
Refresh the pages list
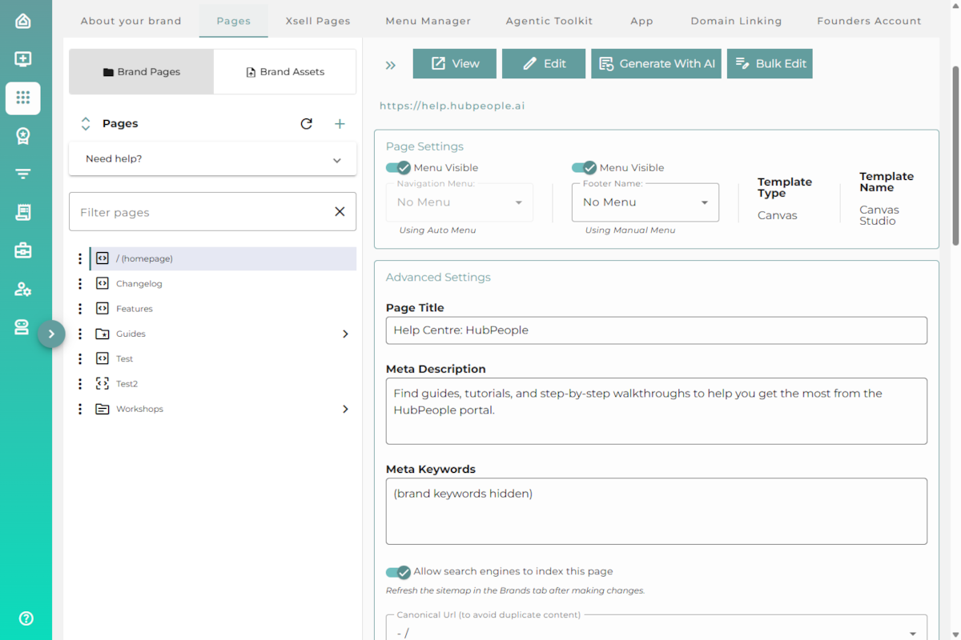point(306,123)
